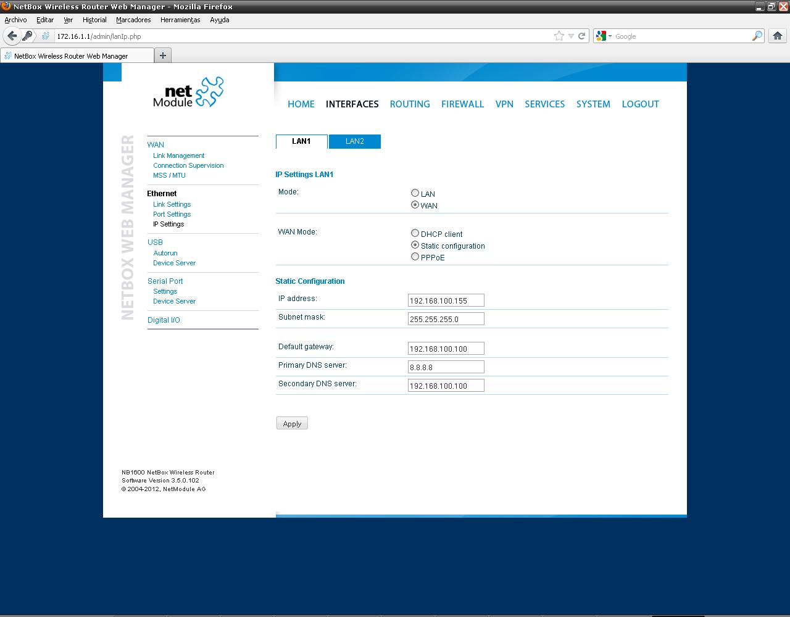Open the Ethernet sidebar section
790x617 pixels.
point(162,194)
